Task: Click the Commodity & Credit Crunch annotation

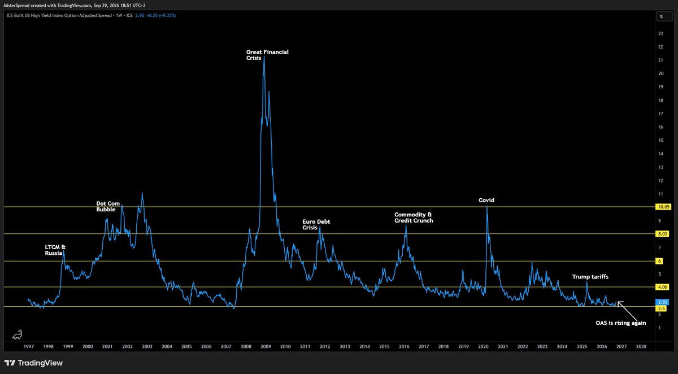Action: [414, 218]
